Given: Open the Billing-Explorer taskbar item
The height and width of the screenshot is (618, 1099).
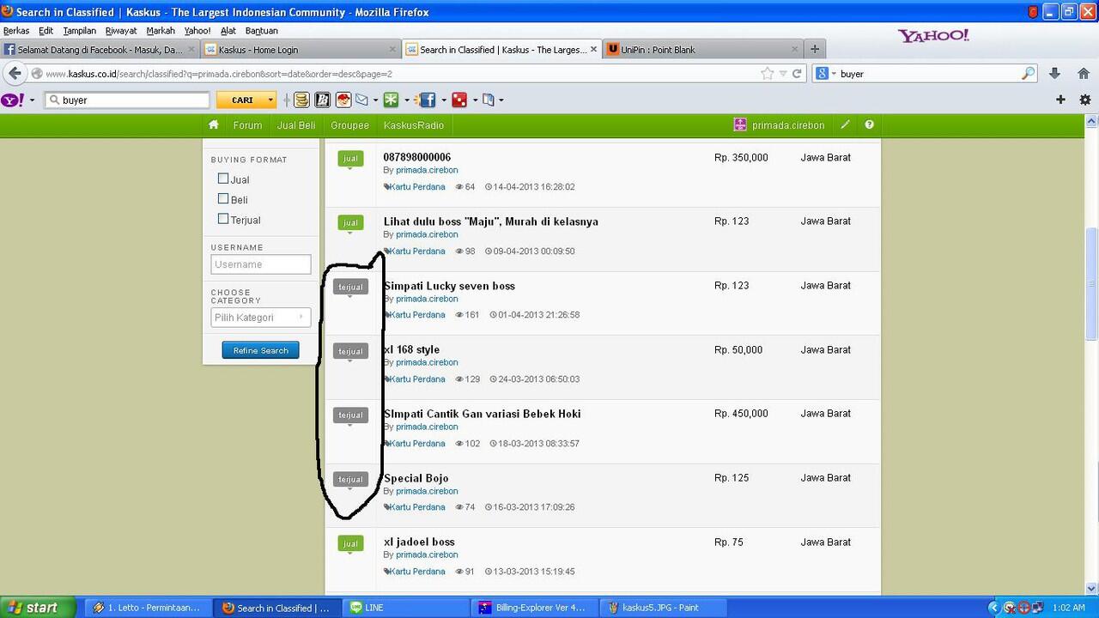Looking at the screenshot, I should click(536, 608).
